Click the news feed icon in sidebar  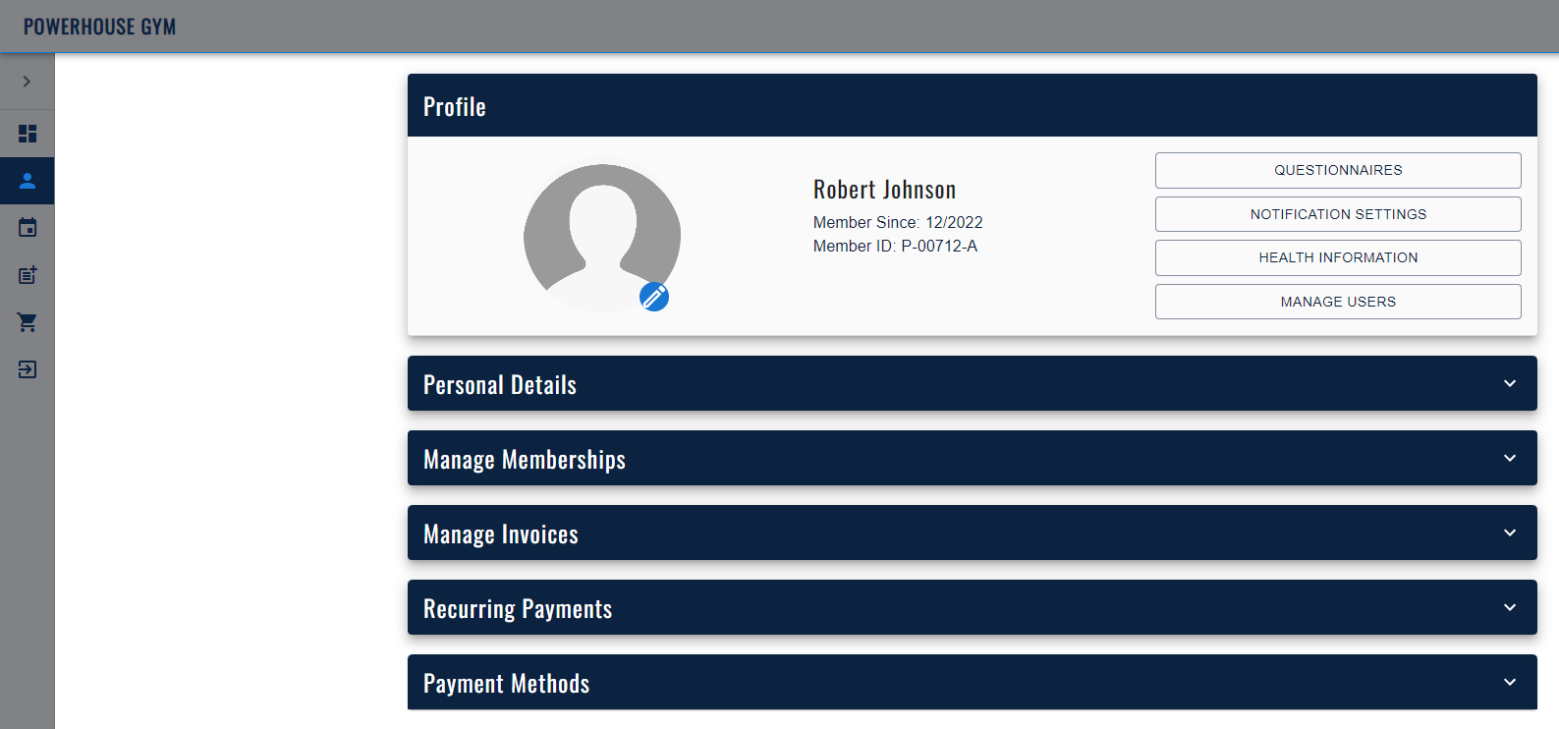tap(28, 275)
